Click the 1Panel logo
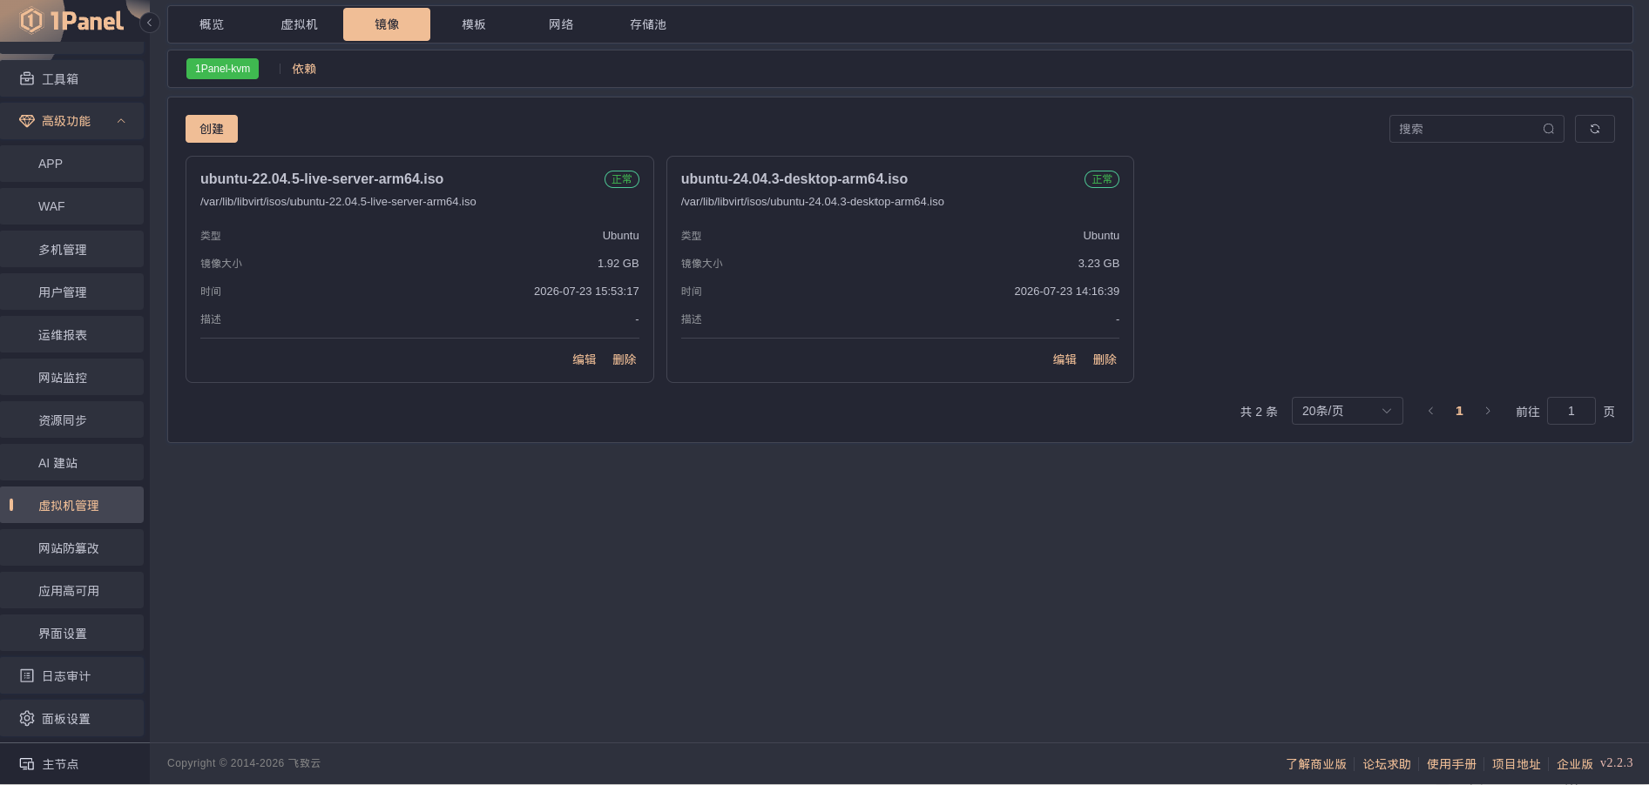This screenshot has width=1649, height=785. point(71,20)
